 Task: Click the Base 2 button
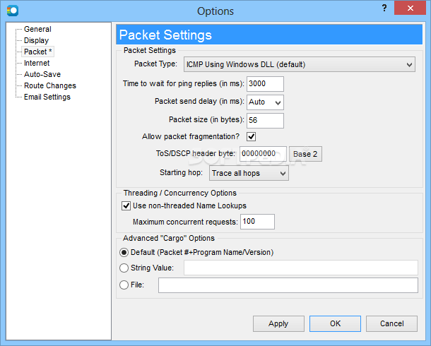click(x=305, y=154)
